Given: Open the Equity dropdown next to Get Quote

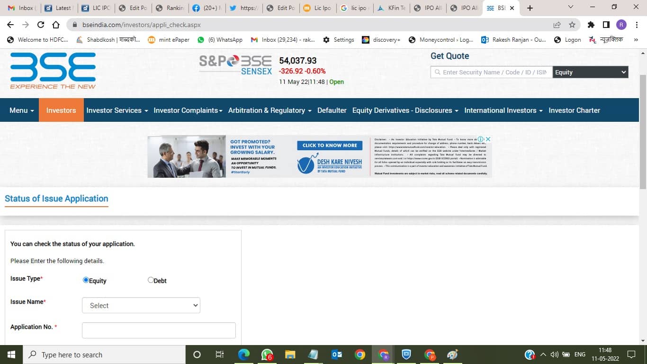Looking at the screenshot, I should pos(590,72).
